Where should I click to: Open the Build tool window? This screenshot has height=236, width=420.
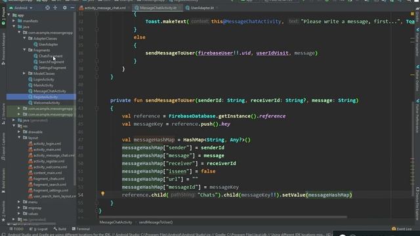coord(60,229)
